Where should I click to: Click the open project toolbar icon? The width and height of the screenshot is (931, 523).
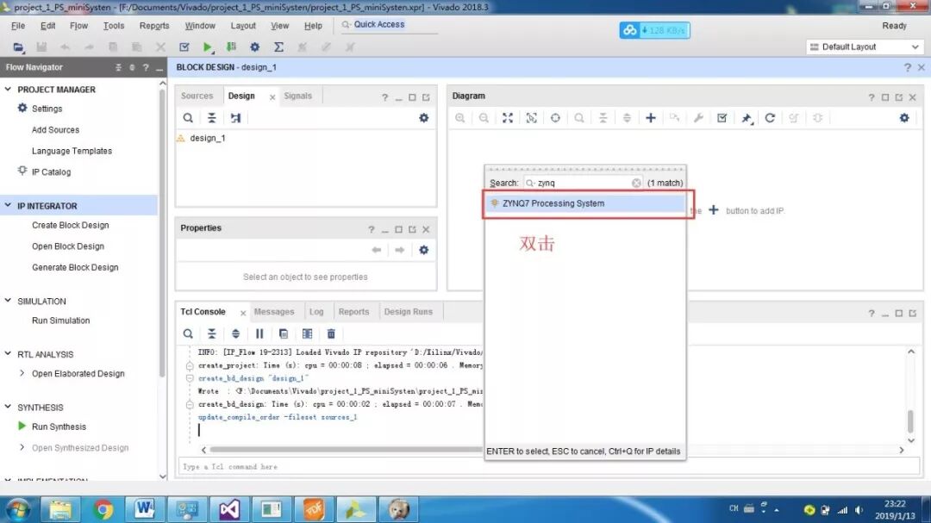point(18,47)
